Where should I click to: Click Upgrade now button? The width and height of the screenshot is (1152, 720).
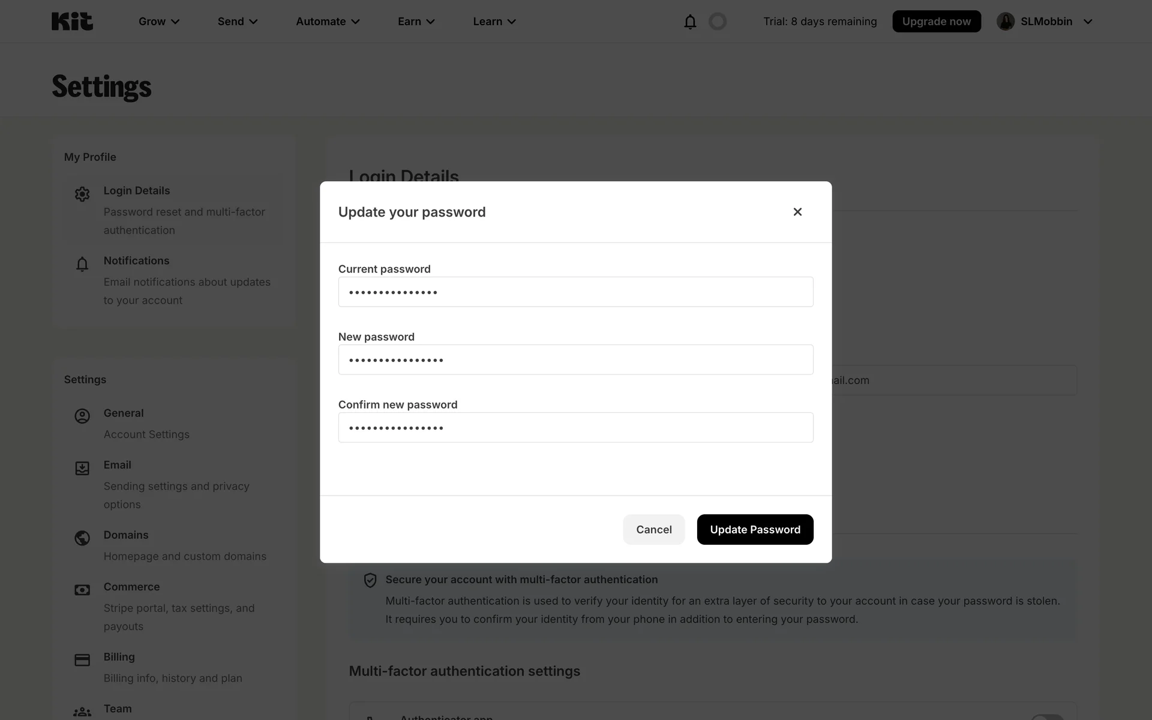coord(936,22)
